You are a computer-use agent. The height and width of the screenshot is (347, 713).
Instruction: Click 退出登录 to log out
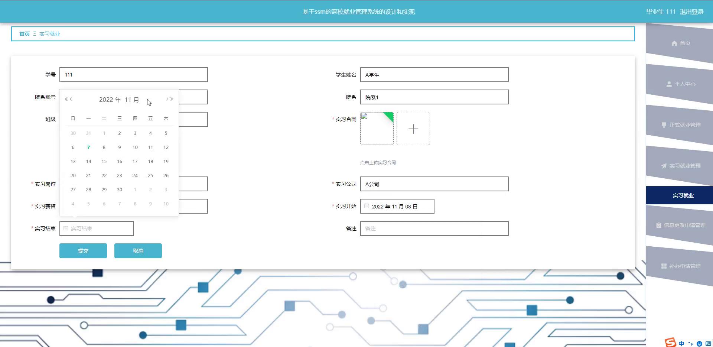tap(691, 12)
